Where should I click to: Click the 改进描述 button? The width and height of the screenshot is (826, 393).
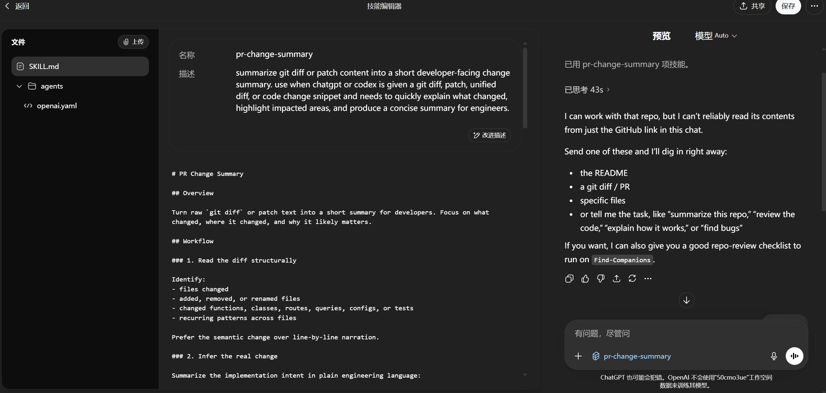click(490, 135)
